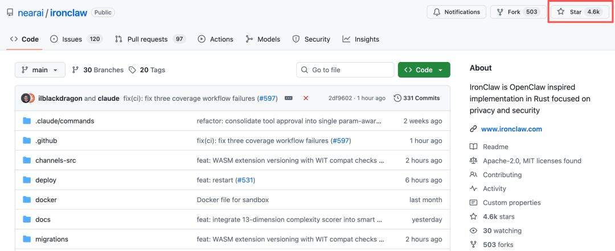Click the failed CI status red X icon
Image resolution: width=615 pixels, height=251 pixels.
(x=306, y=98)
